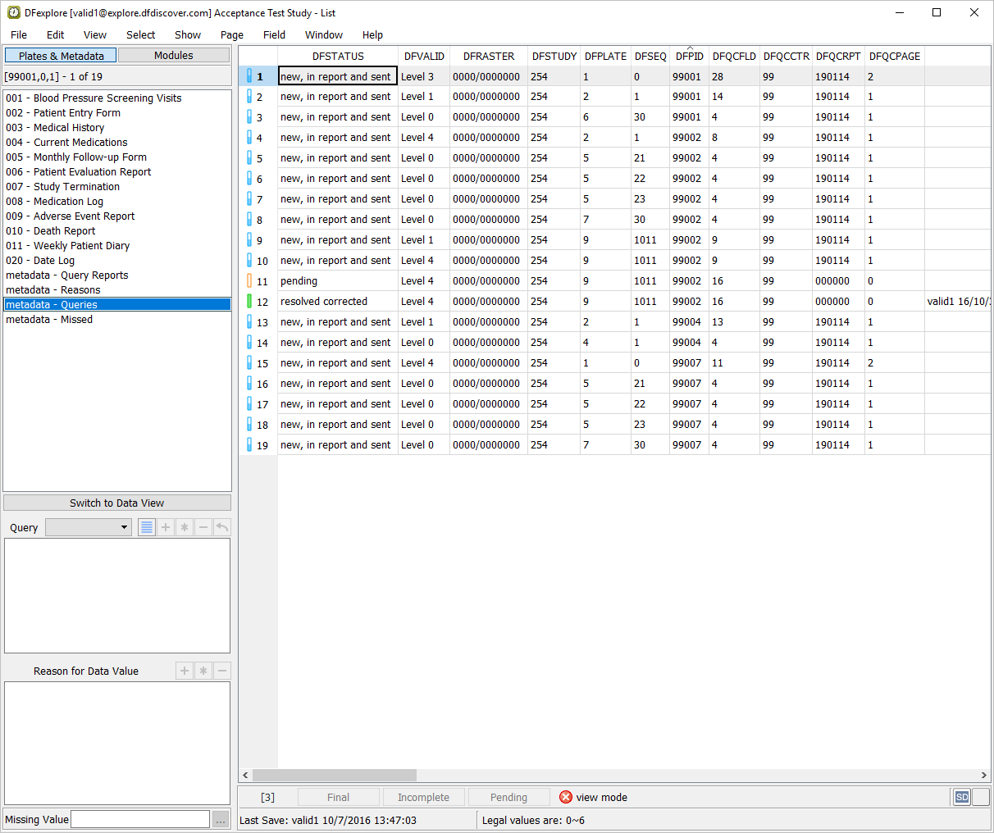The height and width of the screenshot is (833, 994).
Task: Click the Missing Value ellipsis button
Action: click(221, 819)
